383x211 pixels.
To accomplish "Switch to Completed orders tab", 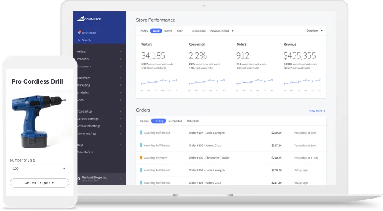I will (x=175, y=121).
